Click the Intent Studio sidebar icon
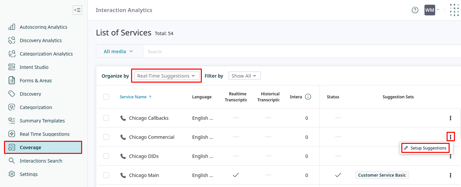461x187 pixels. coord(12,67)
